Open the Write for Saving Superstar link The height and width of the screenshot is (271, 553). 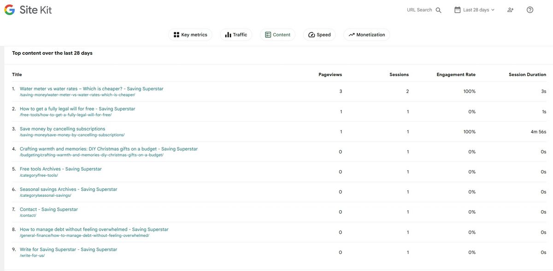(68, 248)
